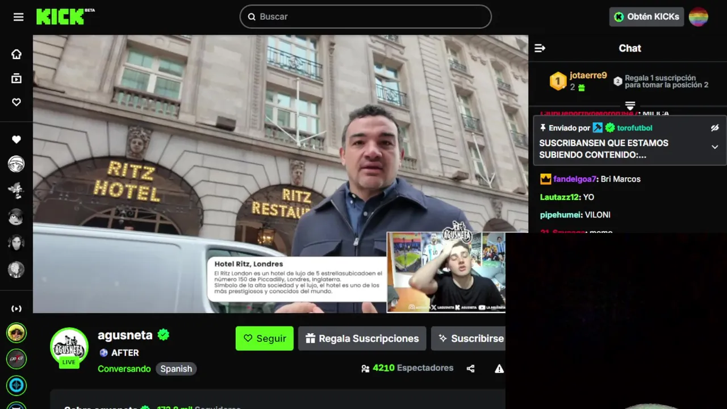Screen dimensions: 727x409
Task: Open first recommended green-ring channel avatar
Action: click(16, 333)
